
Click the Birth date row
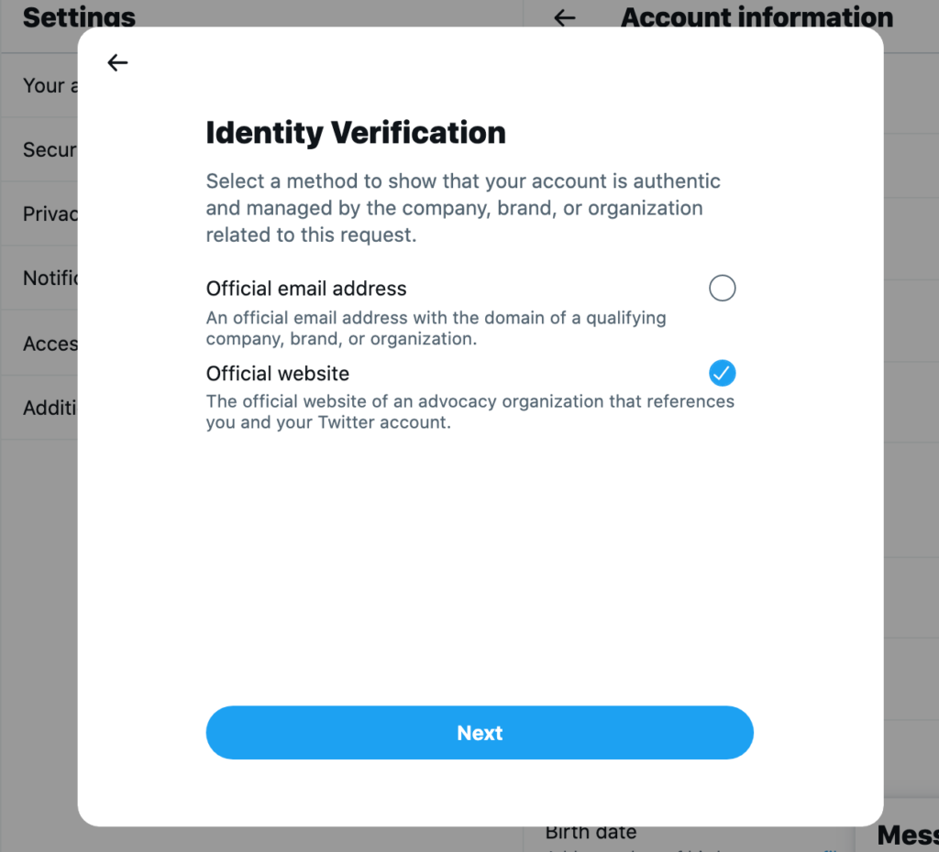(591, 833)
